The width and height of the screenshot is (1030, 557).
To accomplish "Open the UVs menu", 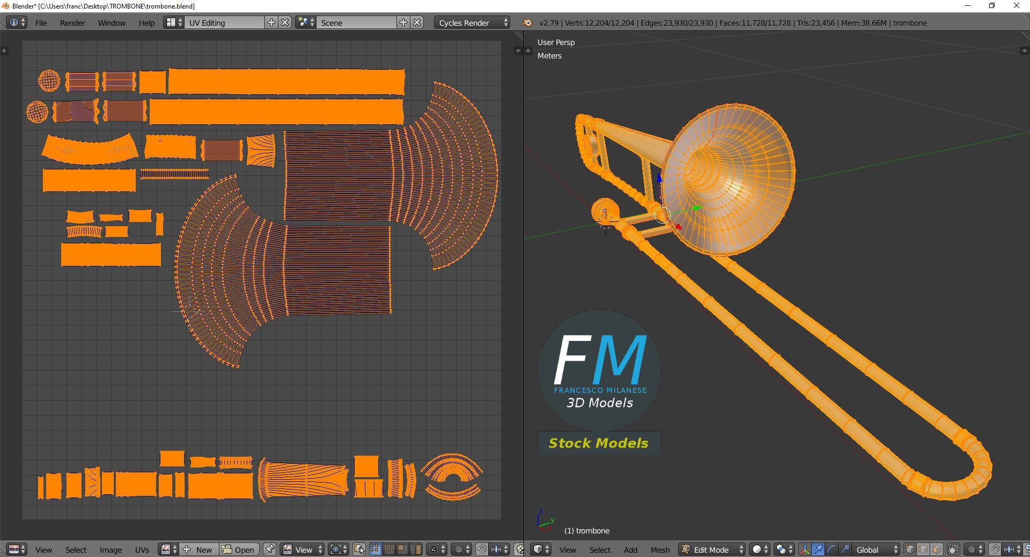I will tap(142, 550).
